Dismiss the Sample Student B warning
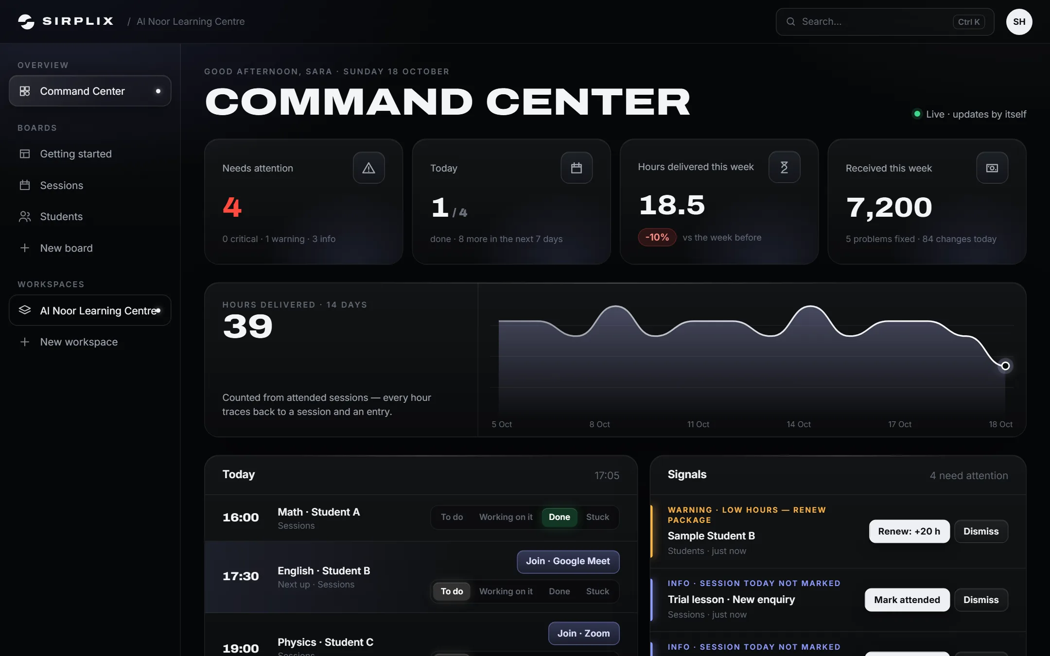The width and height of the screenshot is (1050, 656). click(x=981, y=531)
